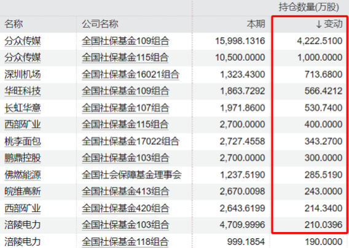The image size is (349, 248).
Task: Select the 10,500.0000 holding value
Action: click(x=240, y=58)
